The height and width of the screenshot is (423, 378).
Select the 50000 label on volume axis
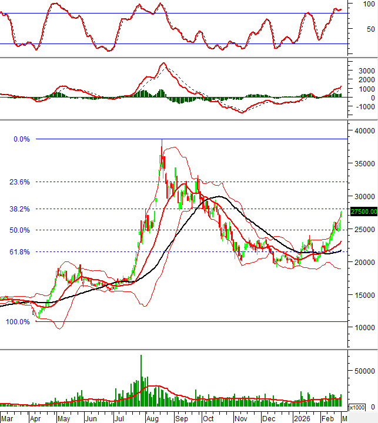click(x=365, y=371)
